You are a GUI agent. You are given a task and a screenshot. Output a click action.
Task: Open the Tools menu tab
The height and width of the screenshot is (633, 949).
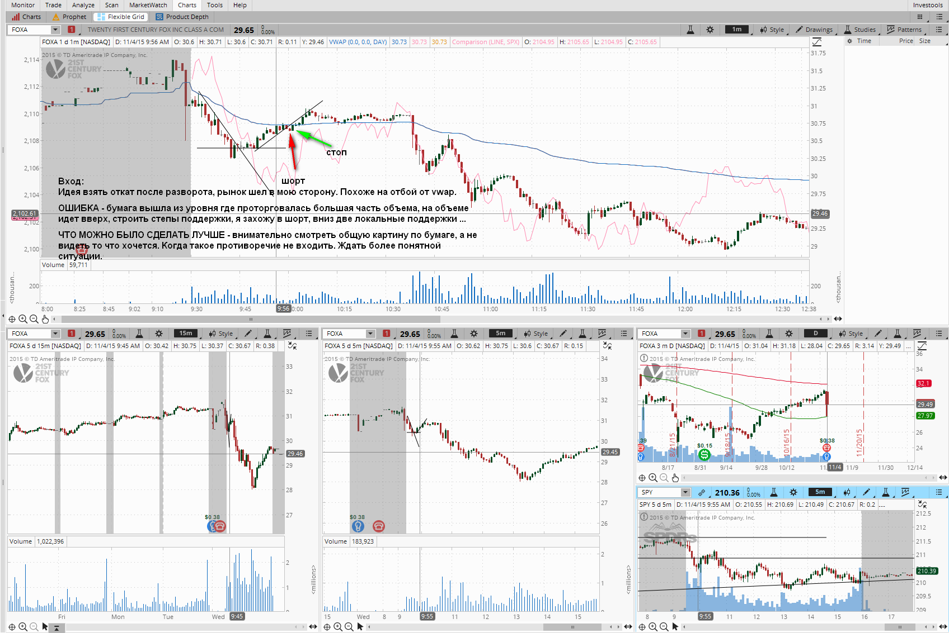[215, 5]
